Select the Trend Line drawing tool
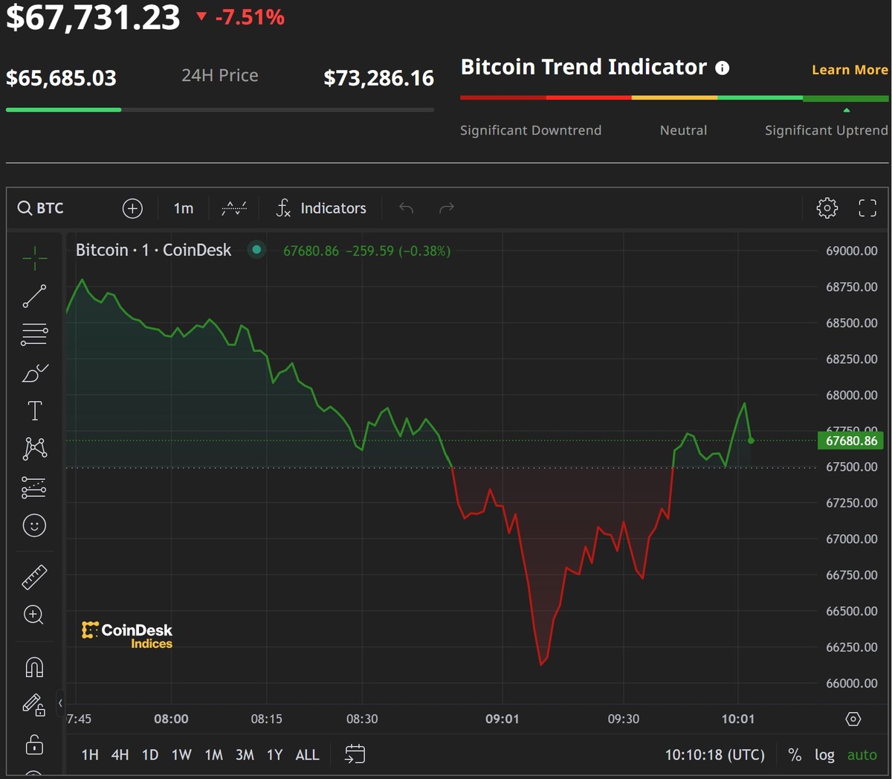This screenshot has width=892, height=779. pyautogui.click(x=34, y=296)
